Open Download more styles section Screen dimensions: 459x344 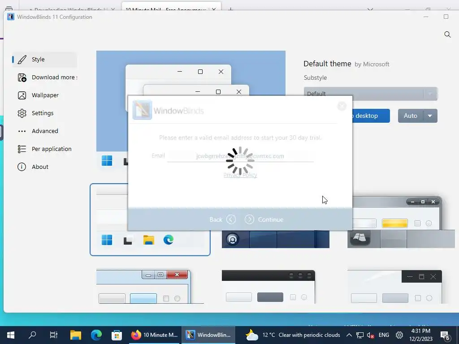[x=44, y=77]
